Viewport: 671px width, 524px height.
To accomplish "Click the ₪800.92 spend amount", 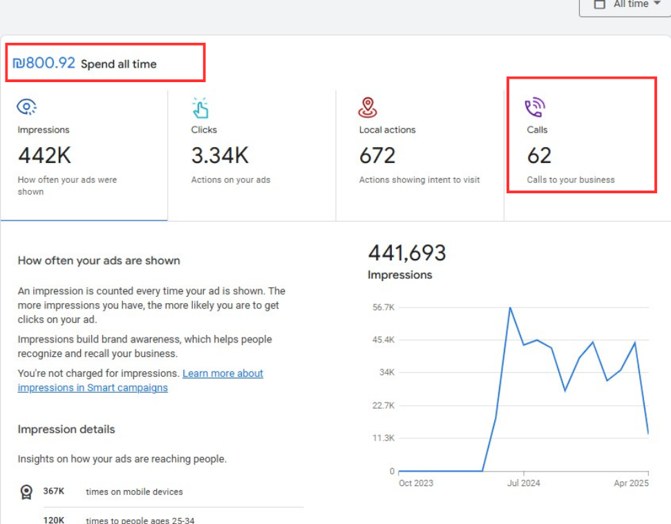I will click(44, 63).
